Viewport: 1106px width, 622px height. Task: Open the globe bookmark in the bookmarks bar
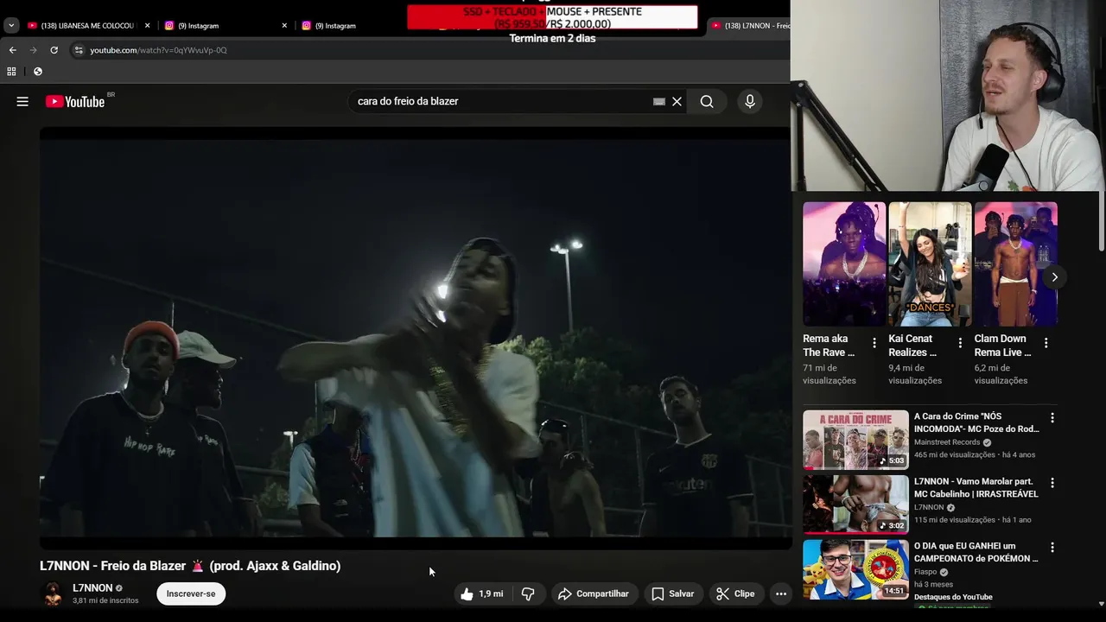click(x=37, y=72)
